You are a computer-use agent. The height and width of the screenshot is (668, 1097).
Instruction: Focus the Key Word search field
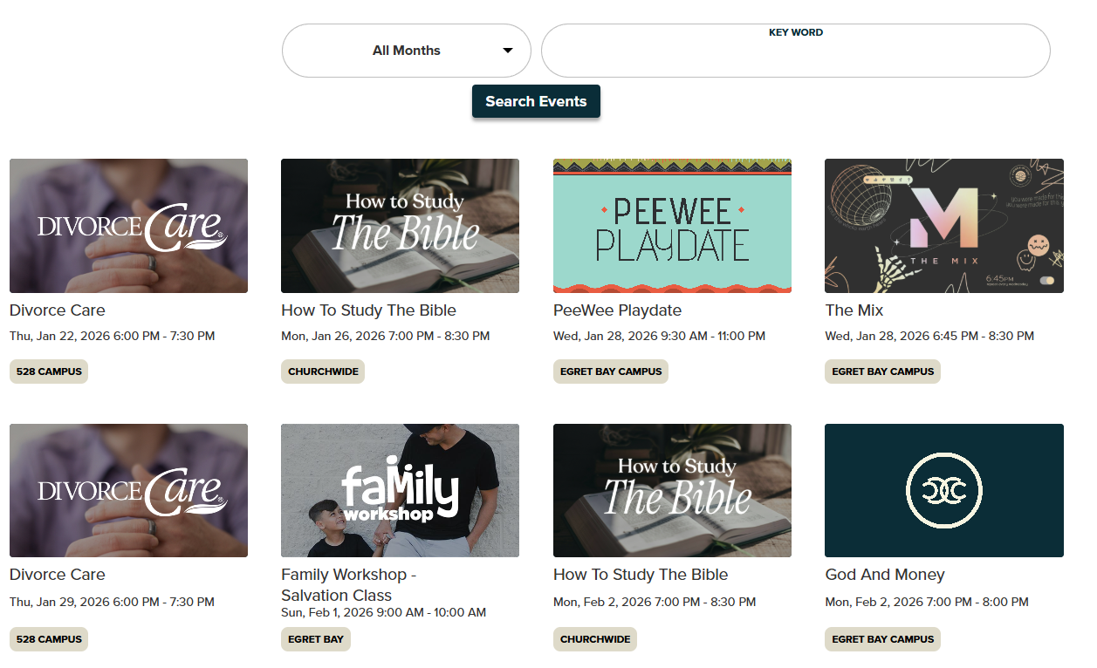795,52
